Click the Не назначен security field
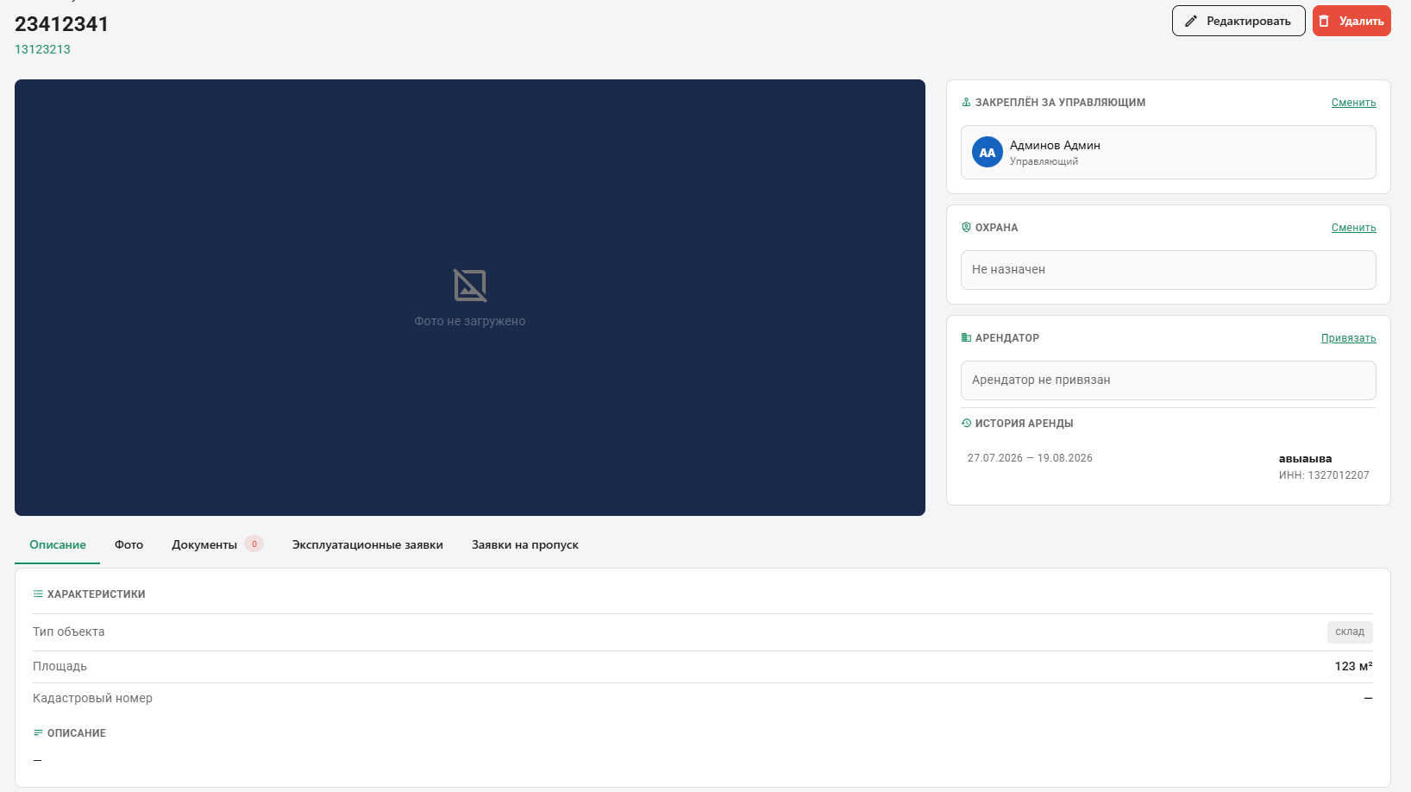Viewport: 1411px width, 792px height. point(1168,270)
